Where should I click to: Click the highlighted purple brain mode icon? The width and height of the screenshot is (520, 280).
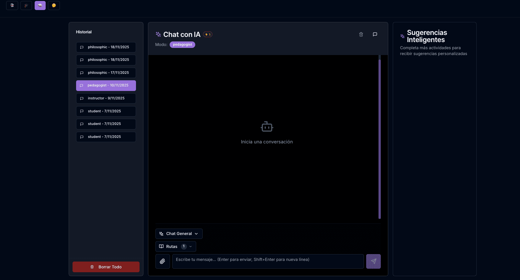point(40,6)
